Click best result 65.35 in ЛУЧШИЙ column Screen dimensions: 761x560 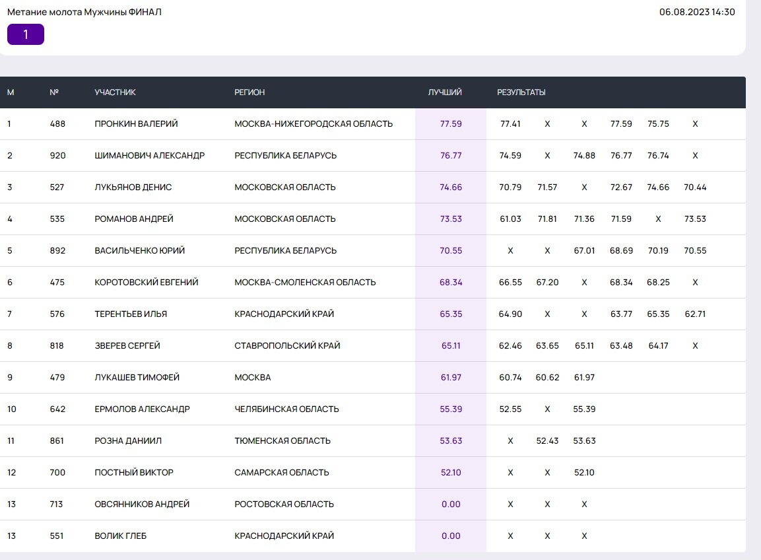[x=451, y=314]
